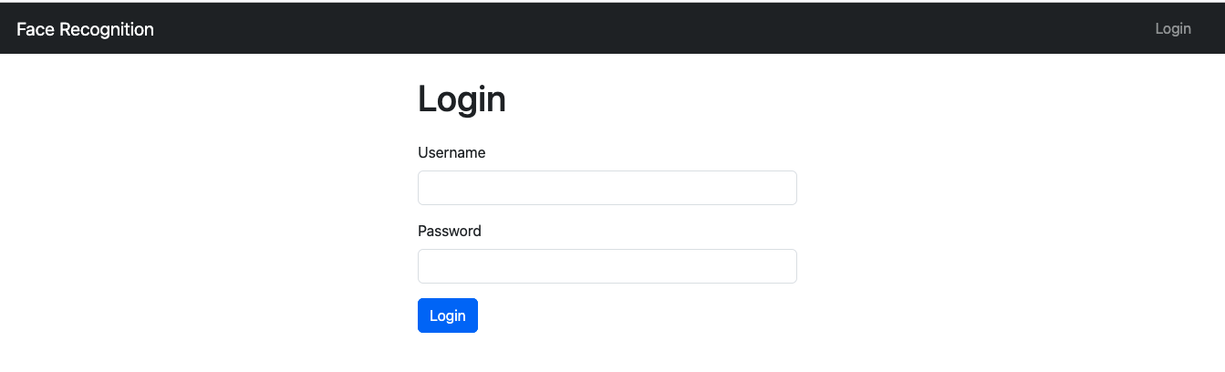
Task: Click the large Login heading
Action: [462, 98]
